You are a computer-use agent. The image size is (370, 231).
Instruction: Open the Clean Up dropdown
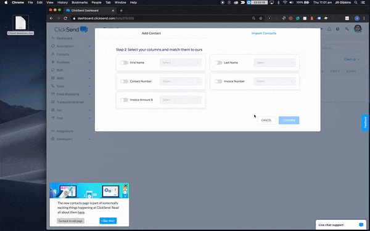tap(351, 59)
